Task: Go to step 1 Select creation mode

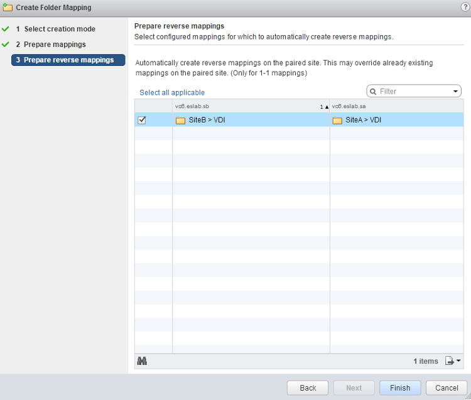Action: tap(60, 29)
